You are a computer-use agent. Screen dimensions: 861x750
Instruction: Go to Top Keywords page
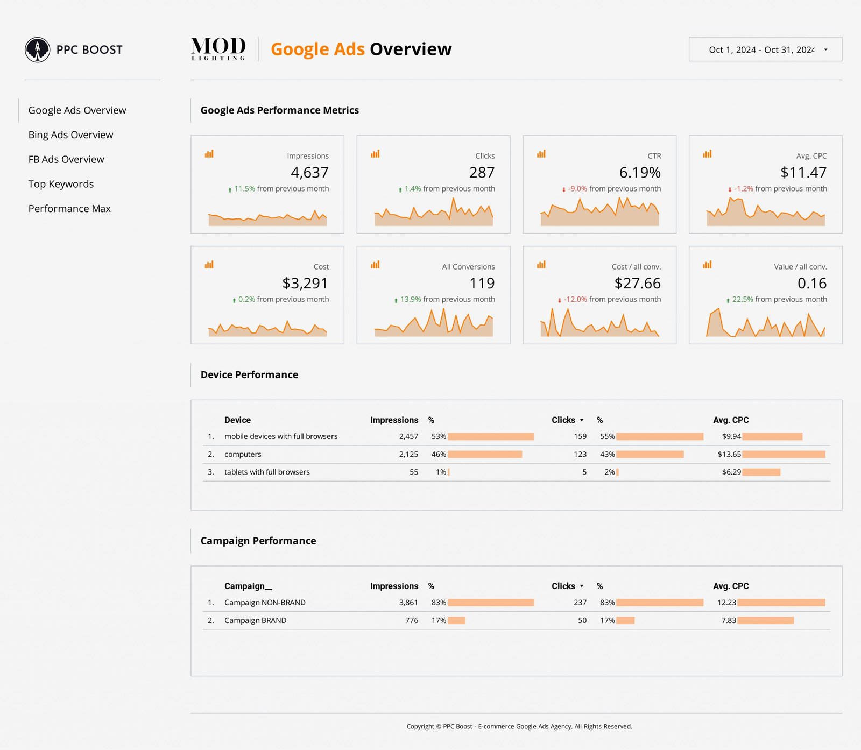click(x=61, y=184)
